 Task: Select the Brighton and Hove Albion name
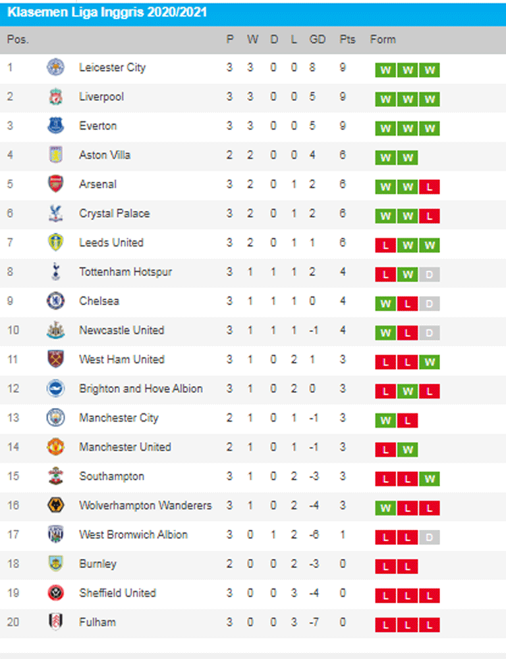[x=140, y=389]
